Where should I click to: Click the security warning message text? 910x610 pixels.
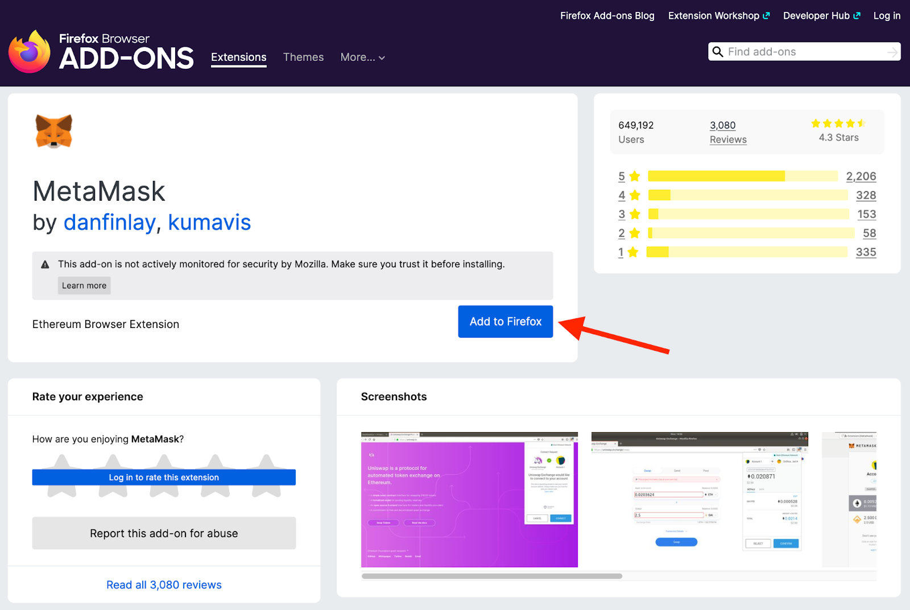point(282,264)
